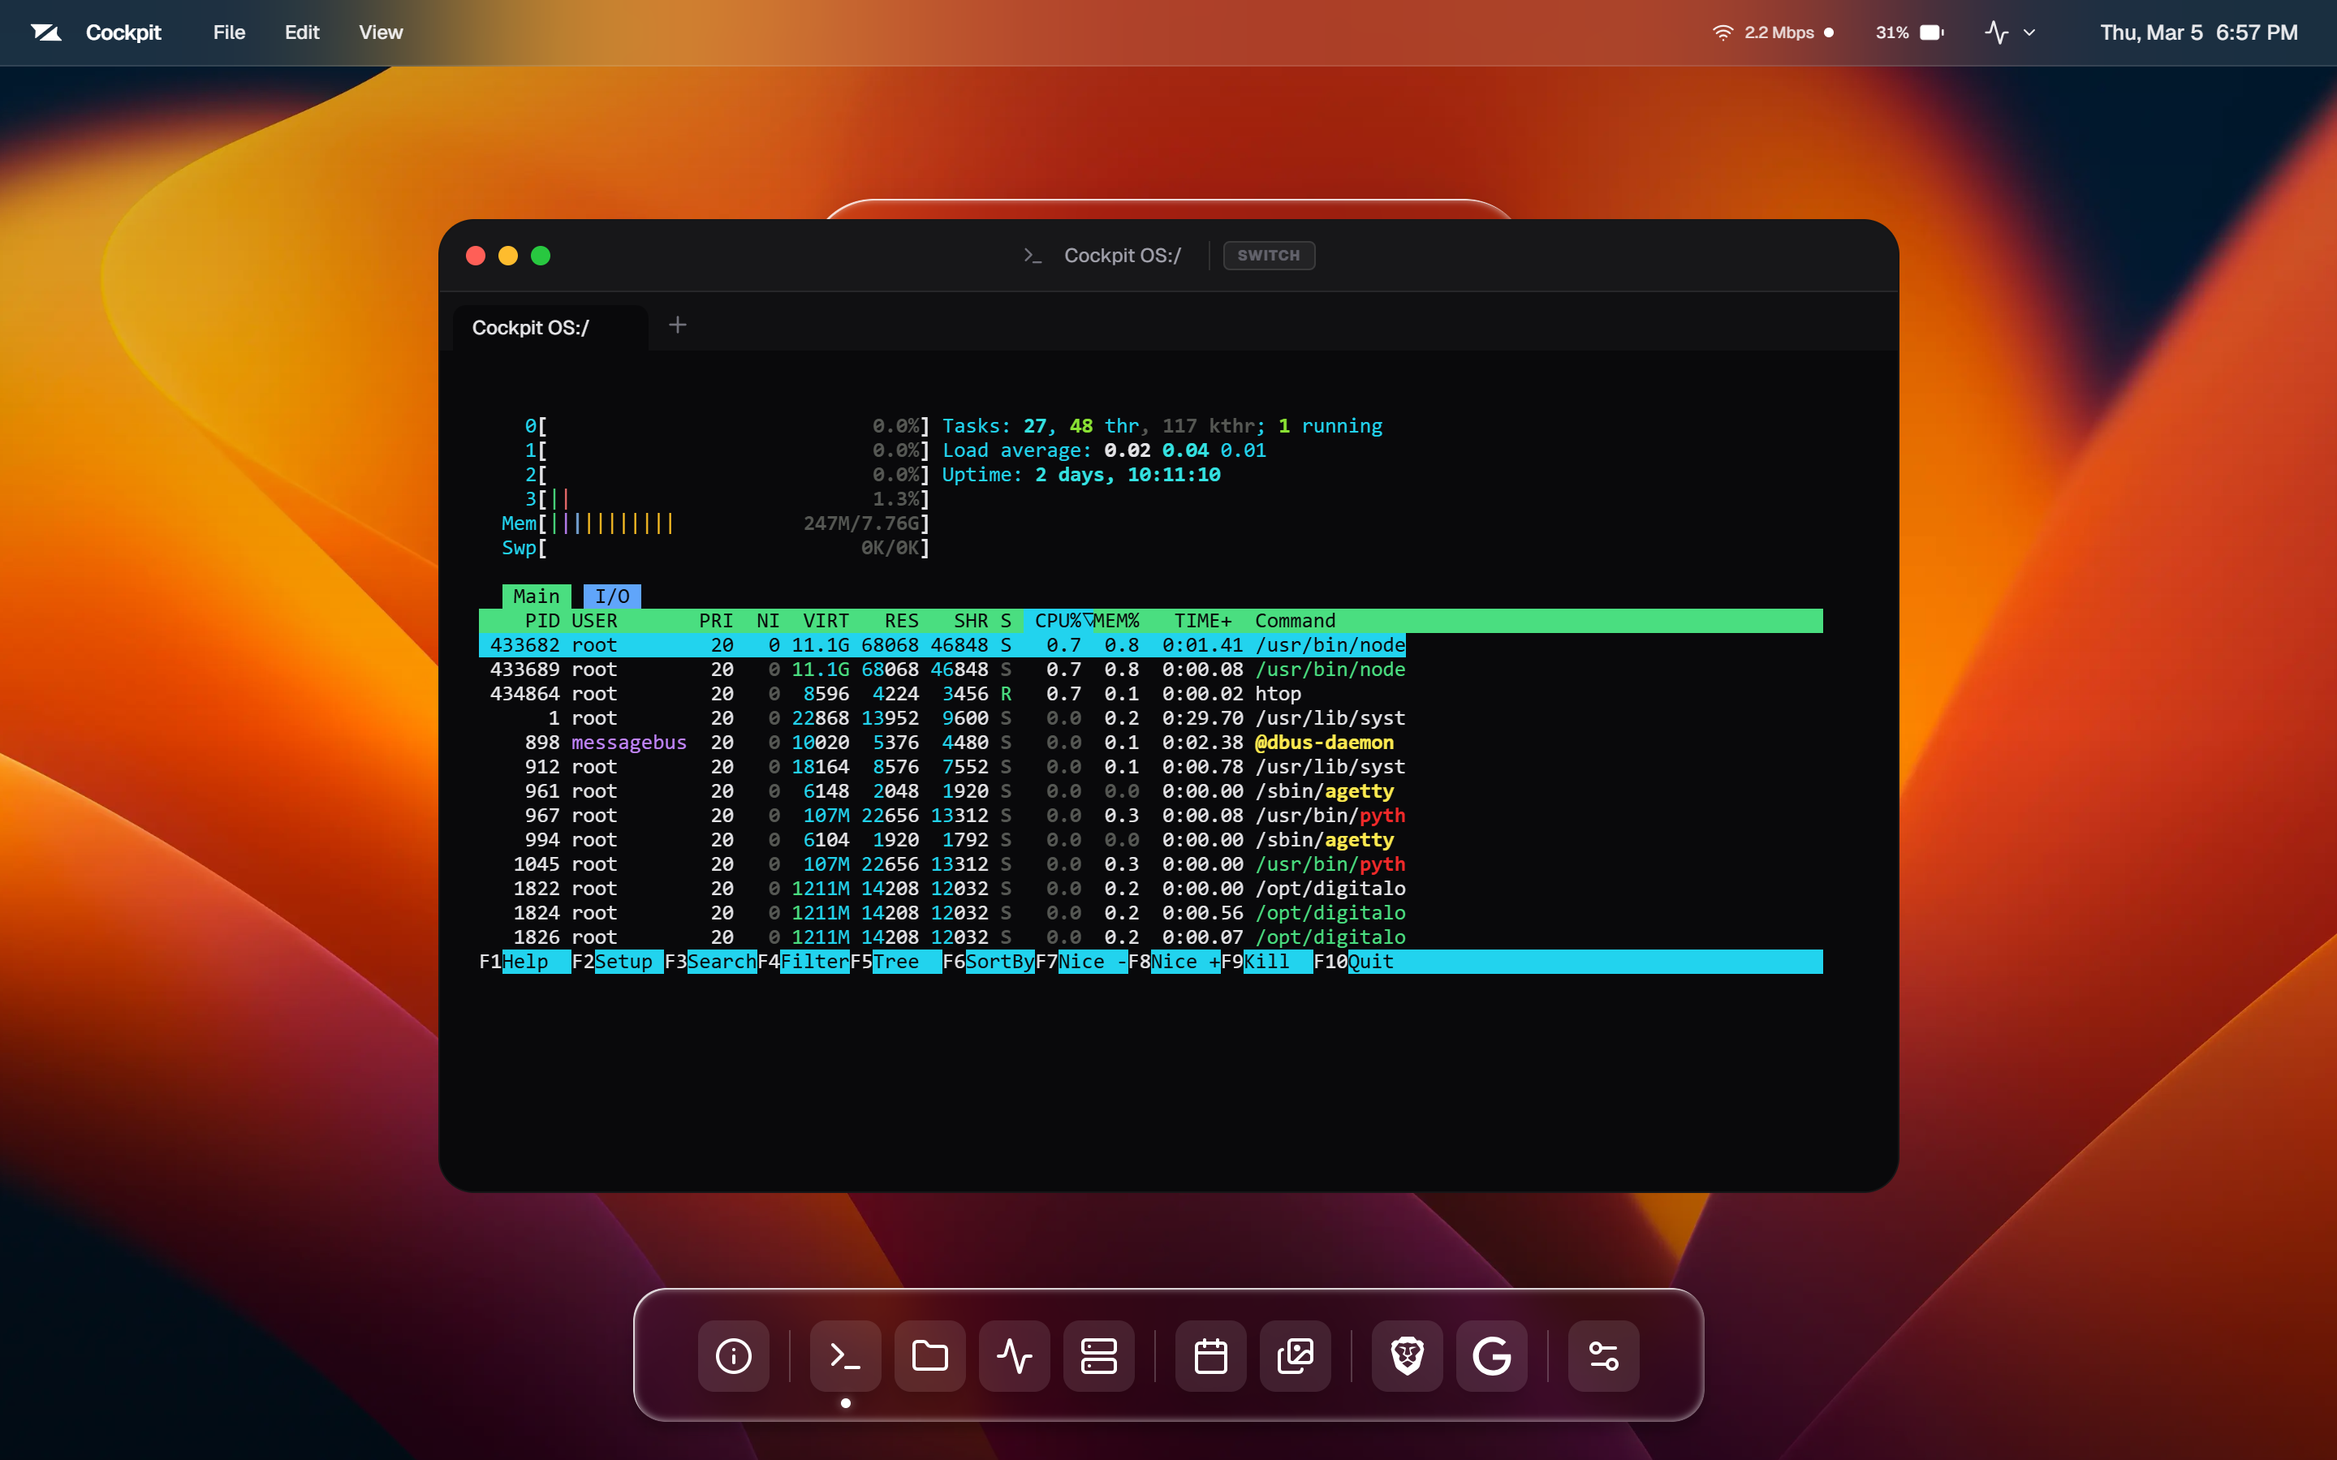The height and width of the screenshot is (1460, 2337).
Task: Select htop Main tab
Action: pos(536,596)
